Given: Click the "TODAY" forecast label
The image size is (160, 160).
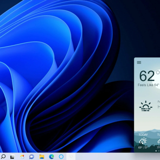Looking at the screenshot, I should tap(143, 135).
